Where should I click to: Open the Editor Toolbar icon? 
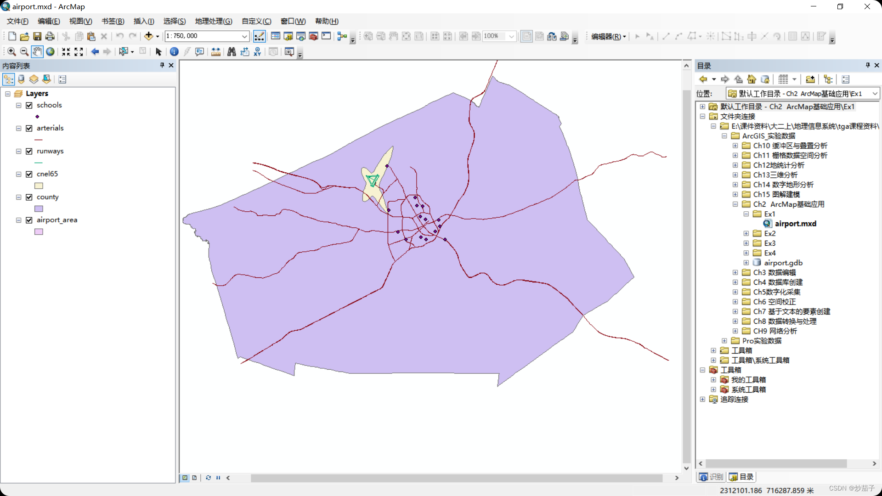tap(259, 36)
